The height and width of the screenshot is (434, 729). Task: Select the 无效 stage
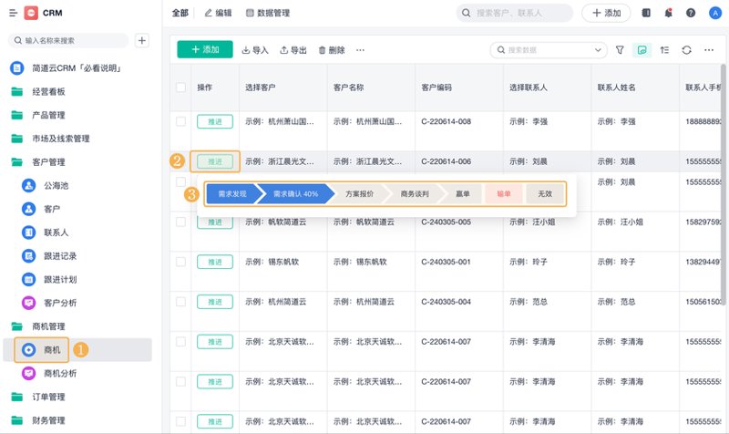tap(545, 193)
